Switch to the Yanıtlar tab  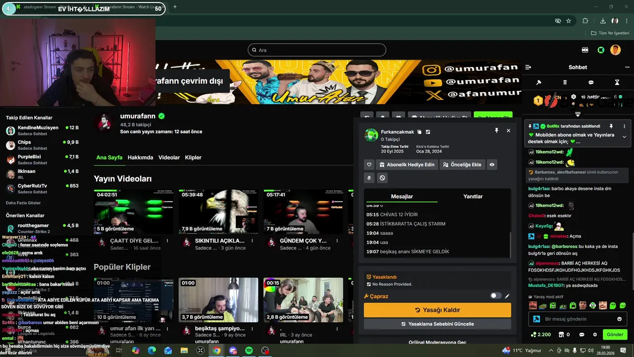(473, 196)
